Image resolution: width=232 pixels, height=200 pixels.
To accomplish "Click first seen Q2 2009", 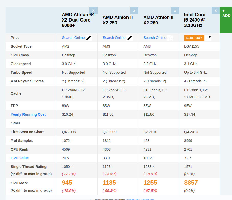I will (x=110, y=132).
